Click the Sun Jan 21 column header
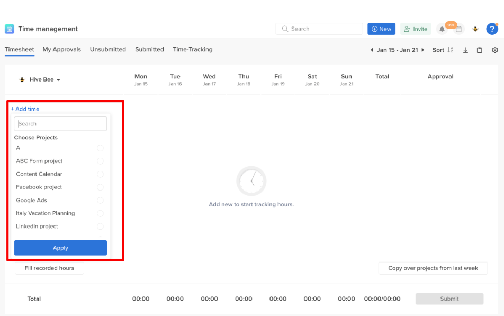This screenshot has width=504, height=316. pyautogui.click(x=346, y=79)
